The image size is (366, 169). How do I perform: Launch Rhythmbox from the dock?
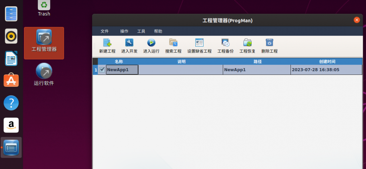point(11,36)
